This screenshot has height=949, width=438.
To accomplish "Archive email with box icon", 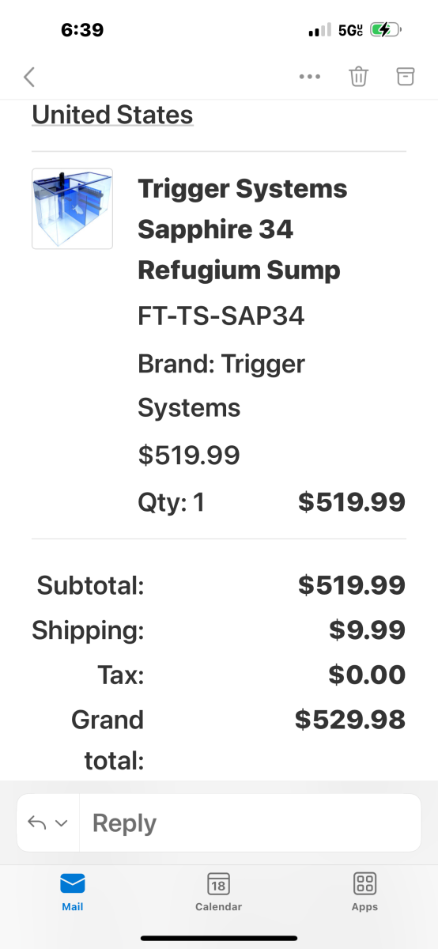I will (405, 77).
